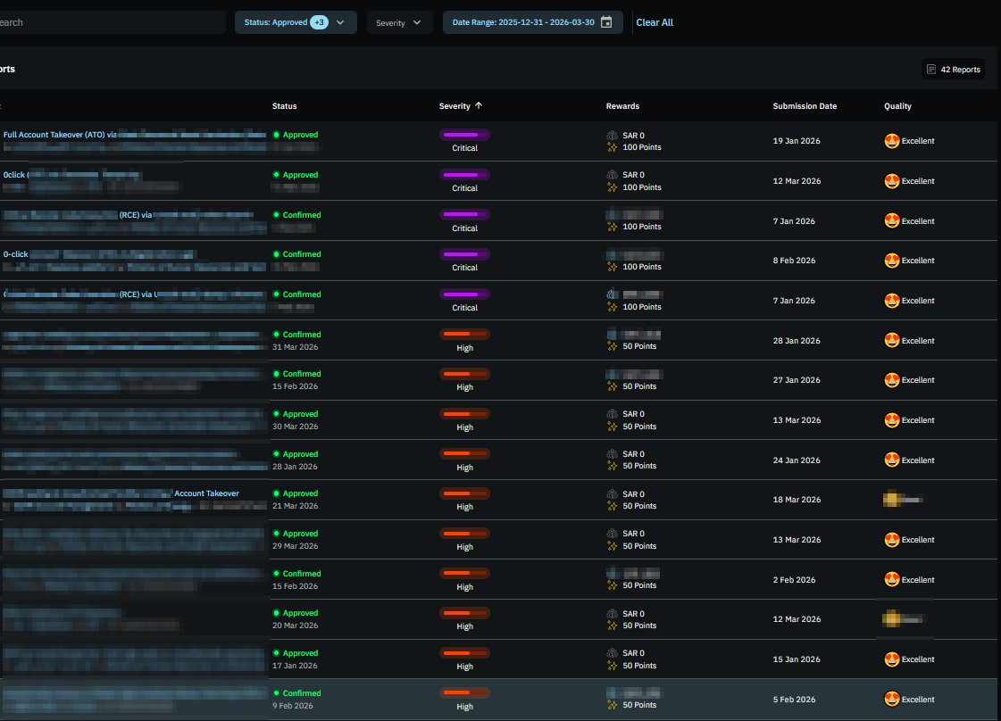Select submission date 27 Jan 2026

pyautogui.click(x=797, y=380)
